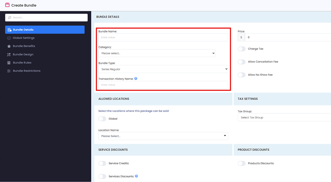Enable the Service Credits switch
The height and width of the screenshot is (182, 331).
pyautogui.click(x=102, y=163)
